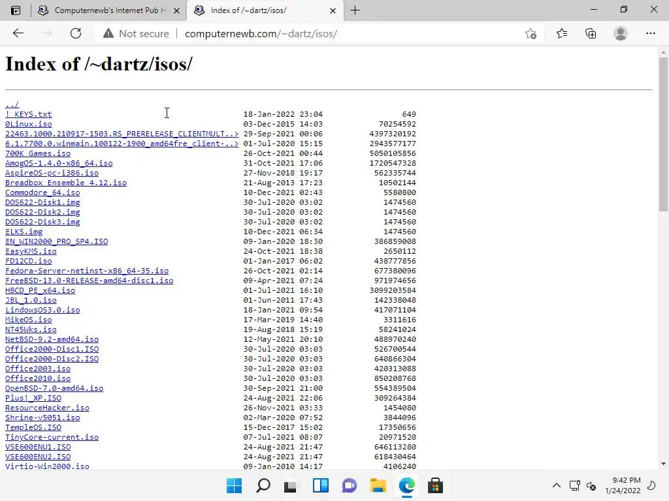Download 700K_Games.iso
The width and height of the screenshot is (669, 501).
[x=38, y=153]
